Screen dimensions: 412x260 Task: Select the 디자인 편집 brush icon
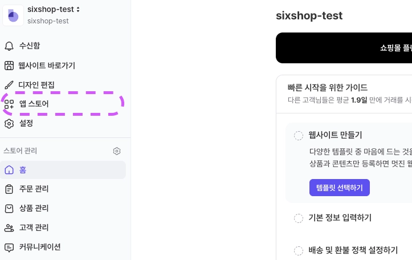pos(9,85)
